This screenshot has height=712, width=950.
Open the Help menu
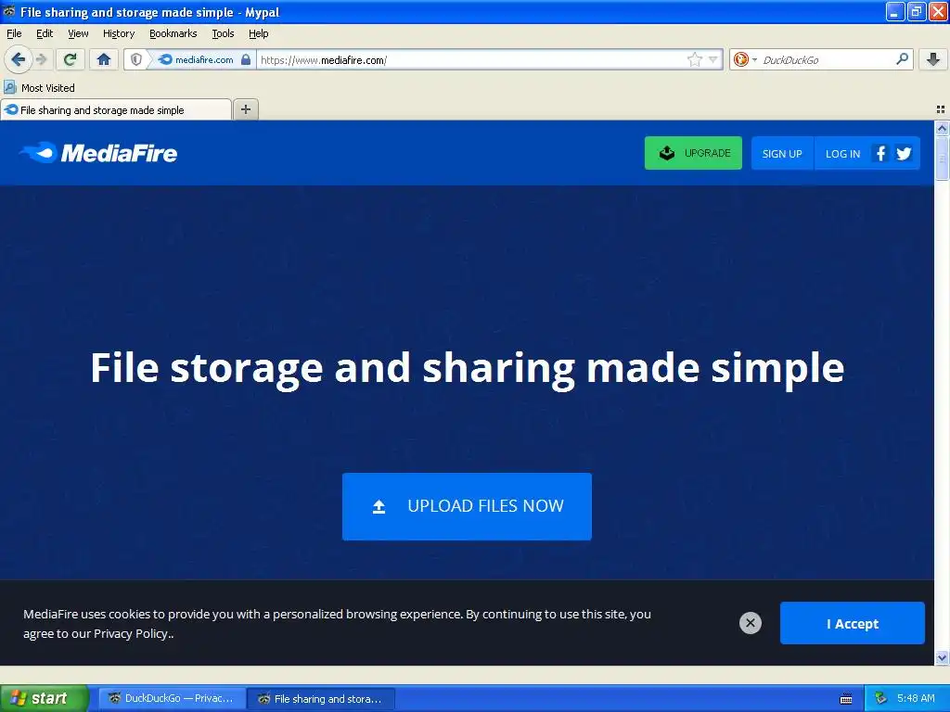[x=258, y=33]
